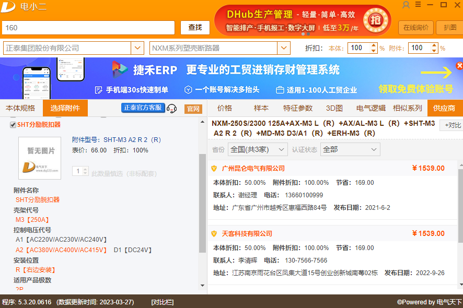
Task: Open the 样本 tab
Action: [x=261, y=108]
